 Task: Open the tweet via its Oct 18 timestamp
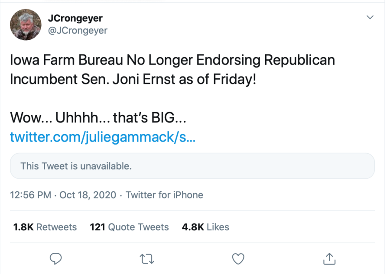(x=87, y=195)
